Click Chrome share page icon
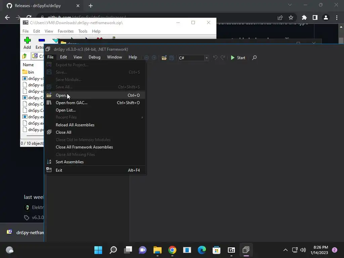The image size is (344, 258). 280,17
